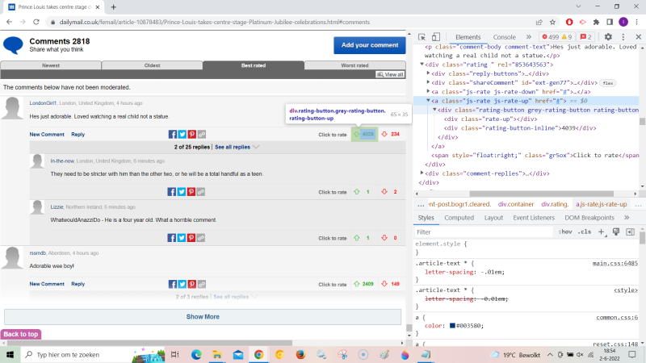Open DevTools settings gear
The width and height of the screenshot is (646, 363).
pyautogui.click(x=608, y=37)
